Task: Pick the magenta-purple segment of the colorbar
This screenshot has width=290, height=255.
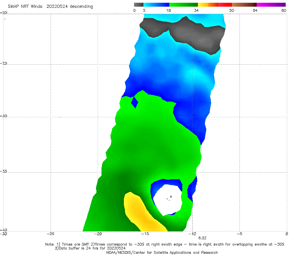Action: (x=271, y=5)
